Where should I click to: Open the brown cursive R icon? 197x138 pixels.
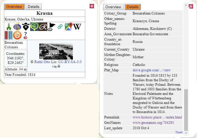click(43, 27)
